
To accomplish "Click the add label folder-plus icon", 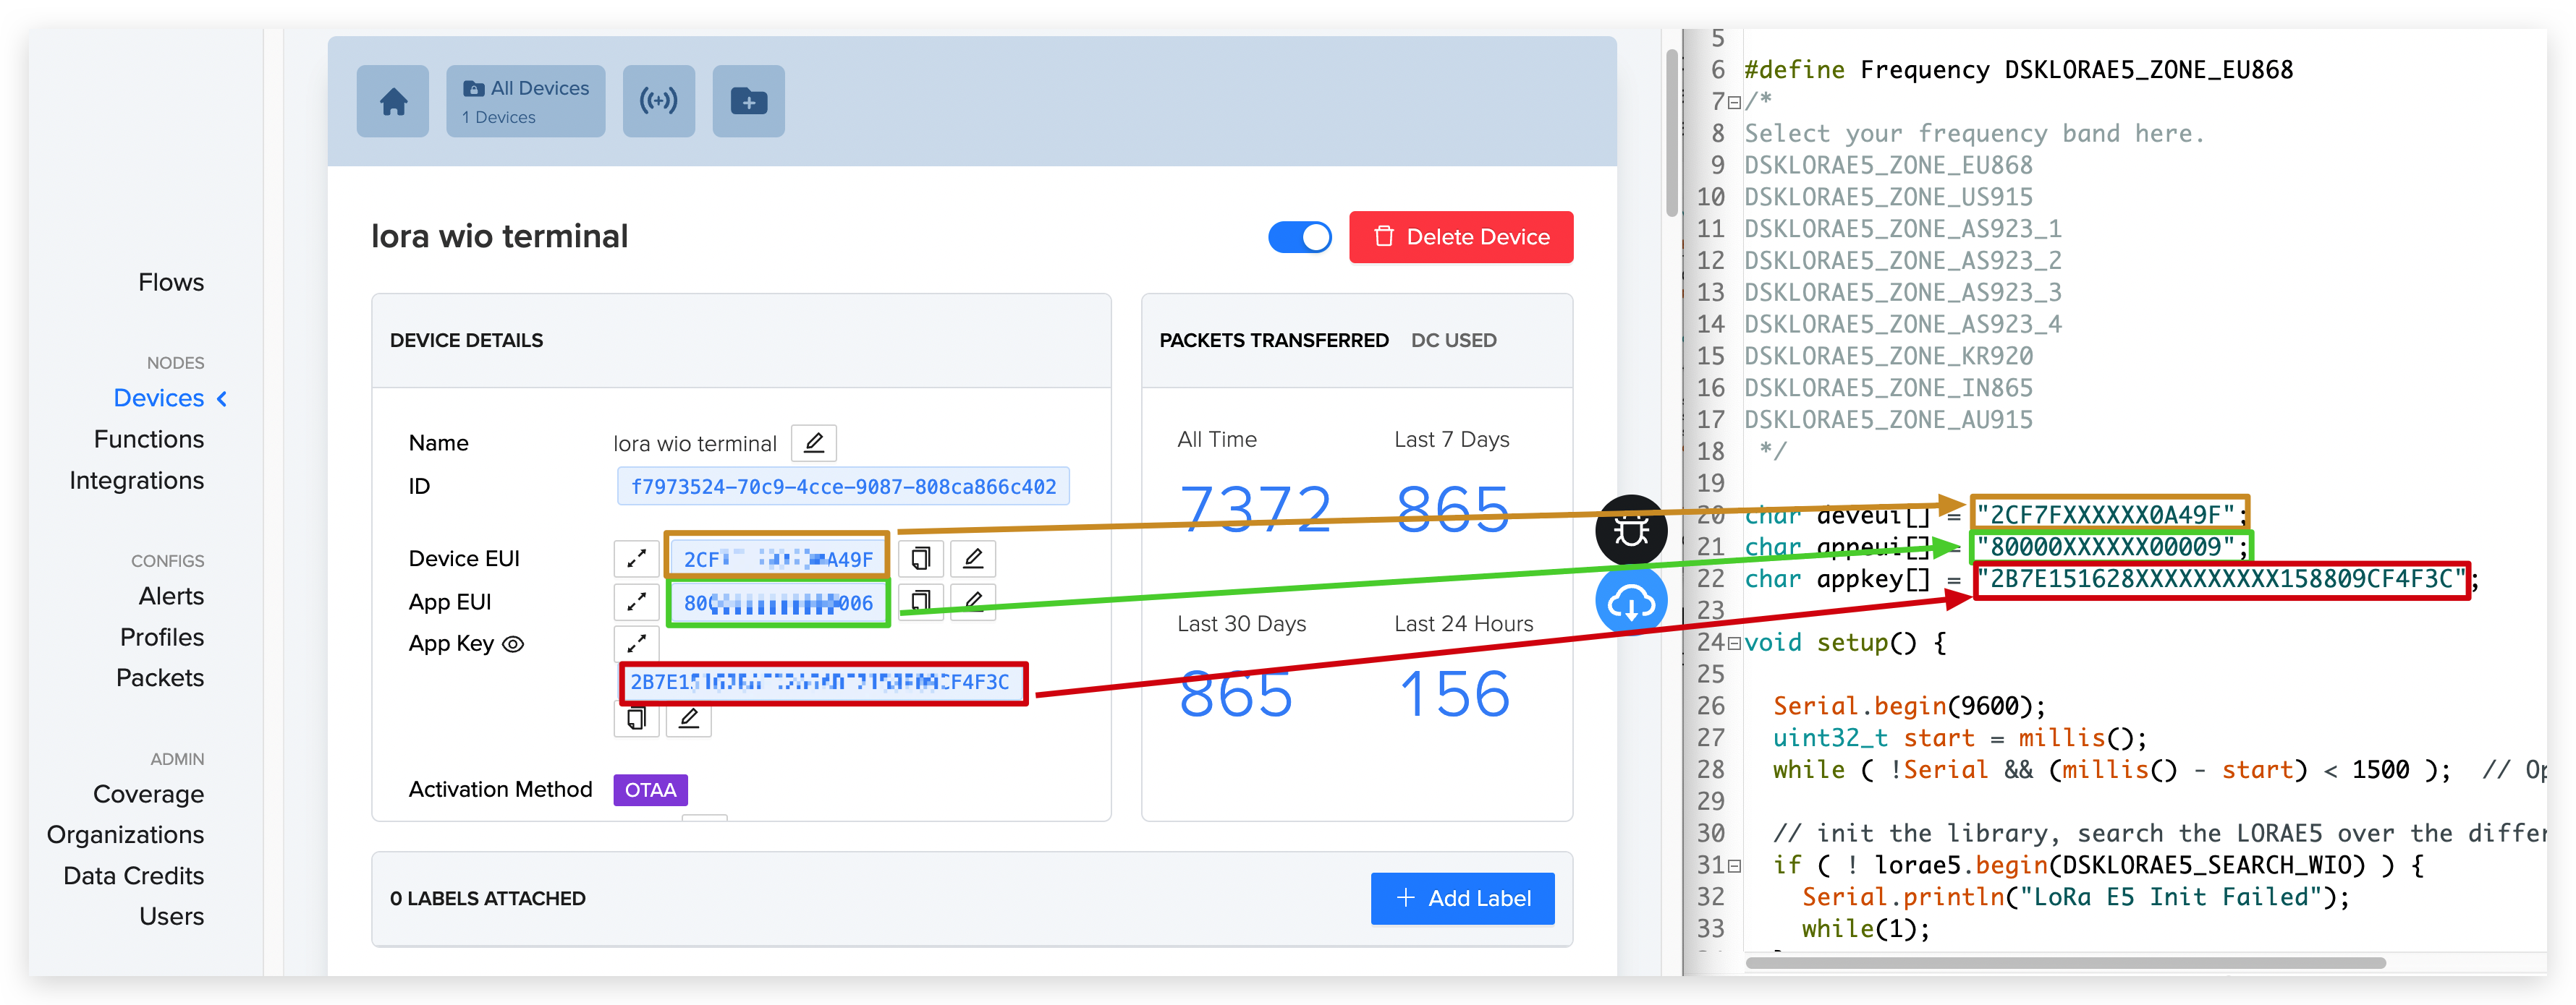I will click(x=748, y=101).
